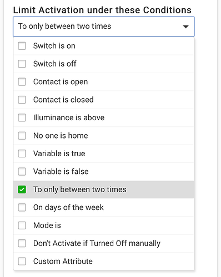Tick the 'Variable is false' checkbox
This screenshot has height=277, width=221.
point(22,171)
